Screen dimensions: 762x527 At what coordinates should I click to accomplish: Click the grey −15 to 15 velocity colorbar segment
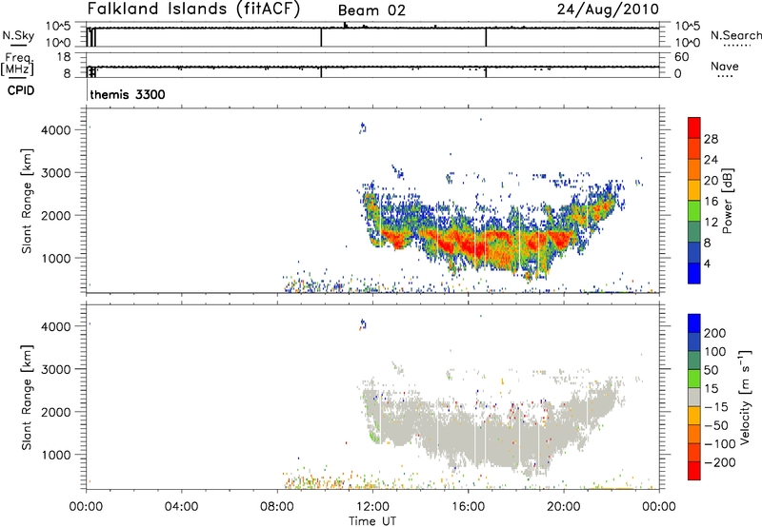(694, 397)
